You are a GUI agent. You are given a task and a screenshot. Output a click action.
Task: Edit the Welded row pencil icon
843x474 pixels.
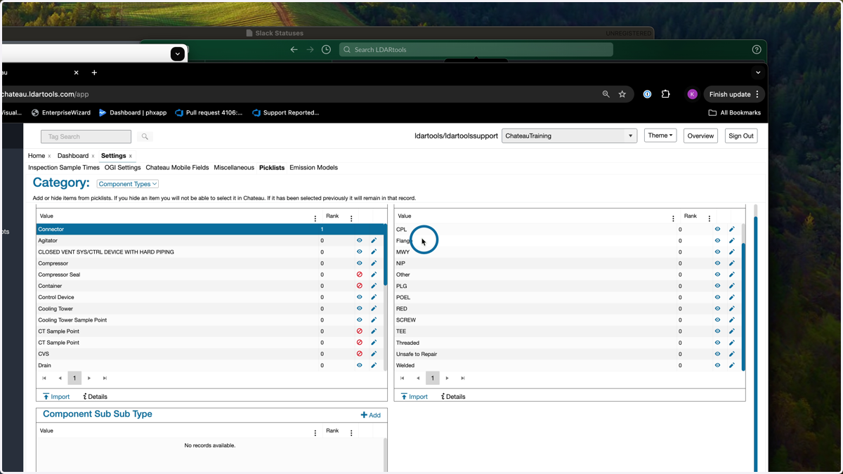point(731,365)
